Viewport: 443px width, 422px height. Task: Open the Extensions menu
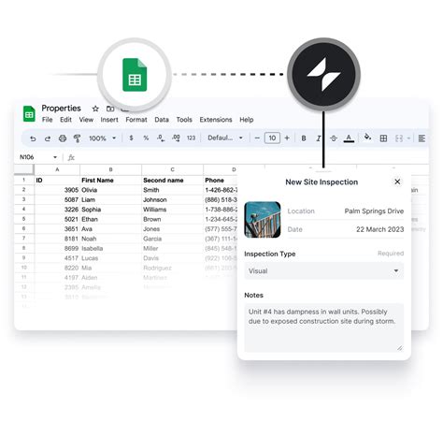[x=216, y=120]
